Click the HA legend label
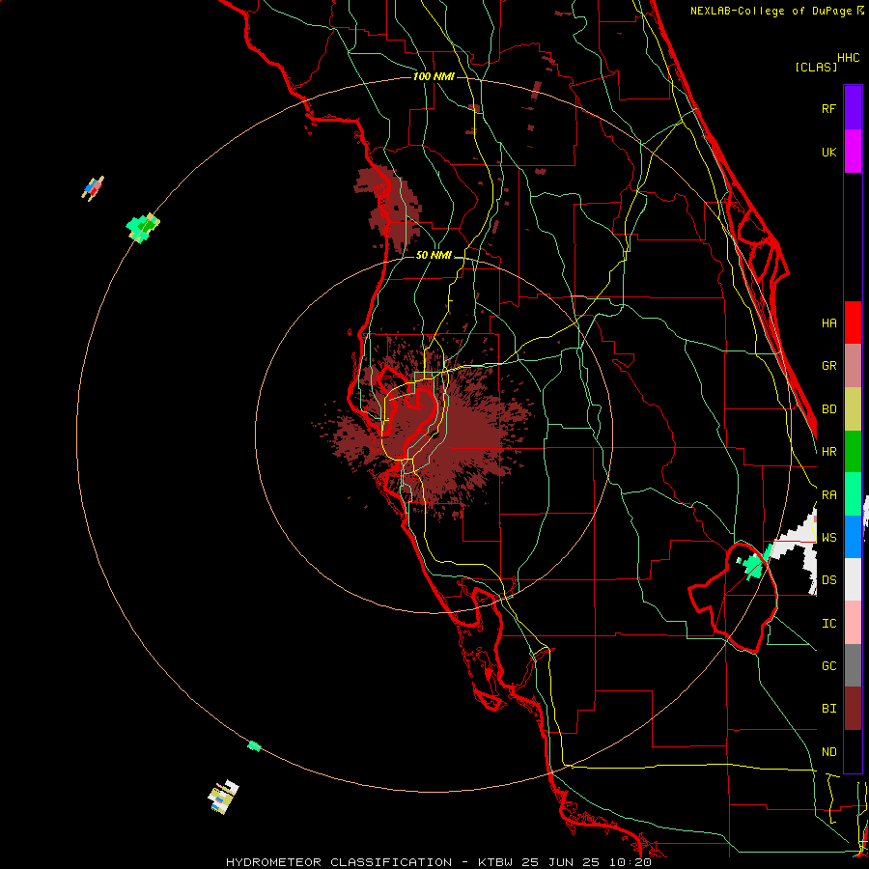Viewport: 869px width, 869px height. [x=828, y=323]
